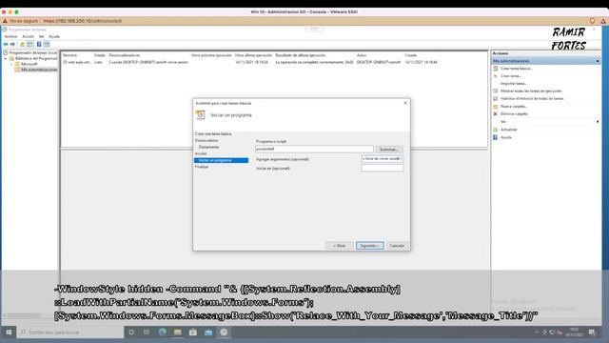This screenshot has height=343, width=609.
Task: Open the Ver menu in menu bar
Action: (x=41, y=36)
